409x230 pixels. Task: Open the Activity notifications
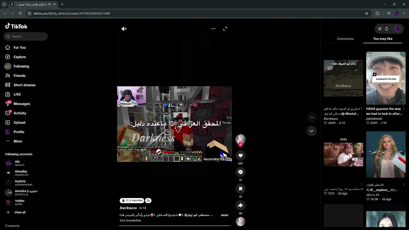tap(20, 113)
